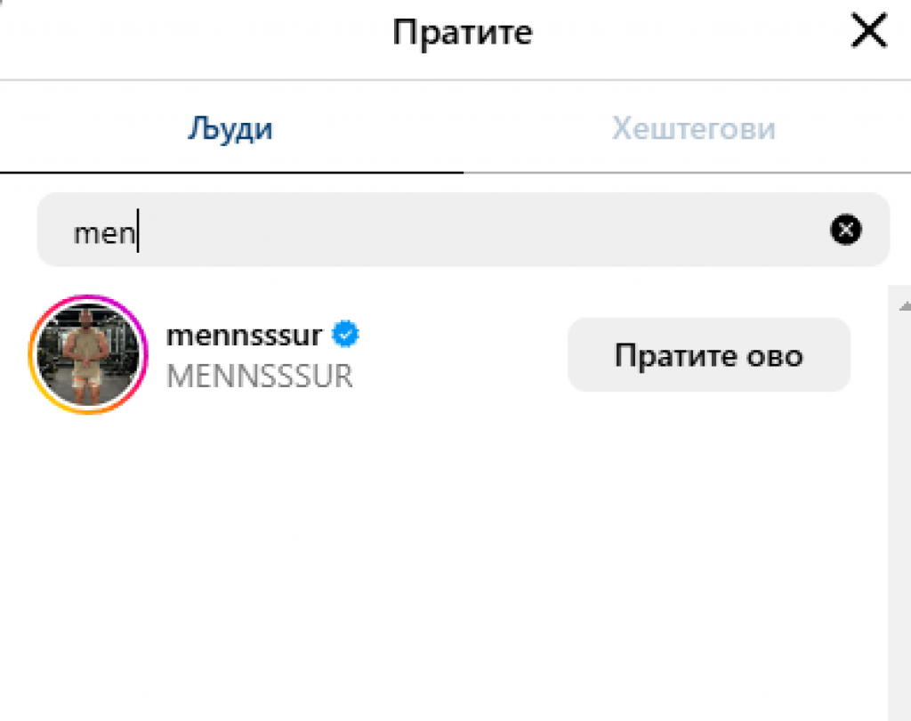Clear the search text with the X icon
Viewport: 911px width, 721px height.
845,231
